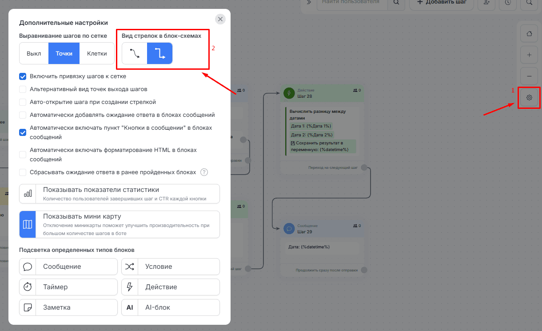This screenshot has width=542, height=331.
Task: Highlight AI-блок block type
Action: coord(171,307)
